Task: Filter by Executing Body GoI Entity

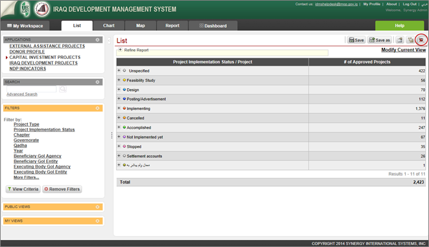Action: click(40, 172)
